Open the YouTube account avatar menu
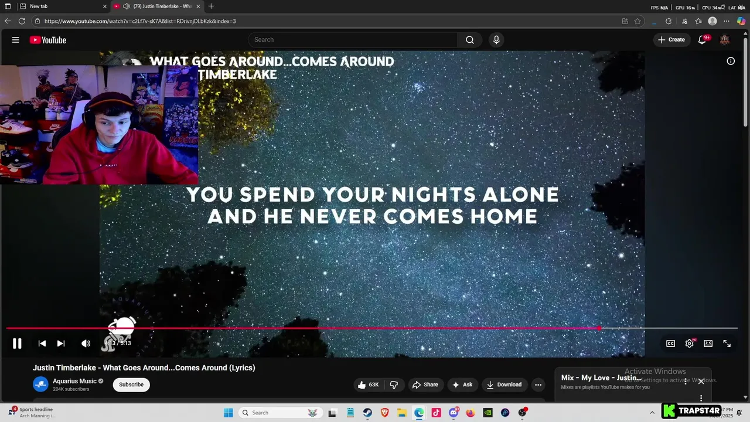The image size is (750, 422). pyautogui.click(x=725, y=40)
